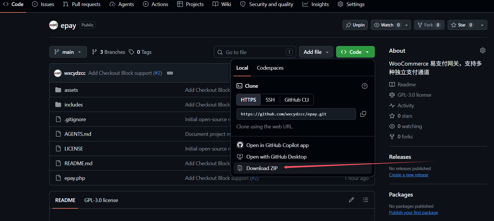
Task: Edit the README with the pencil icon
Action: click(351, 200)
